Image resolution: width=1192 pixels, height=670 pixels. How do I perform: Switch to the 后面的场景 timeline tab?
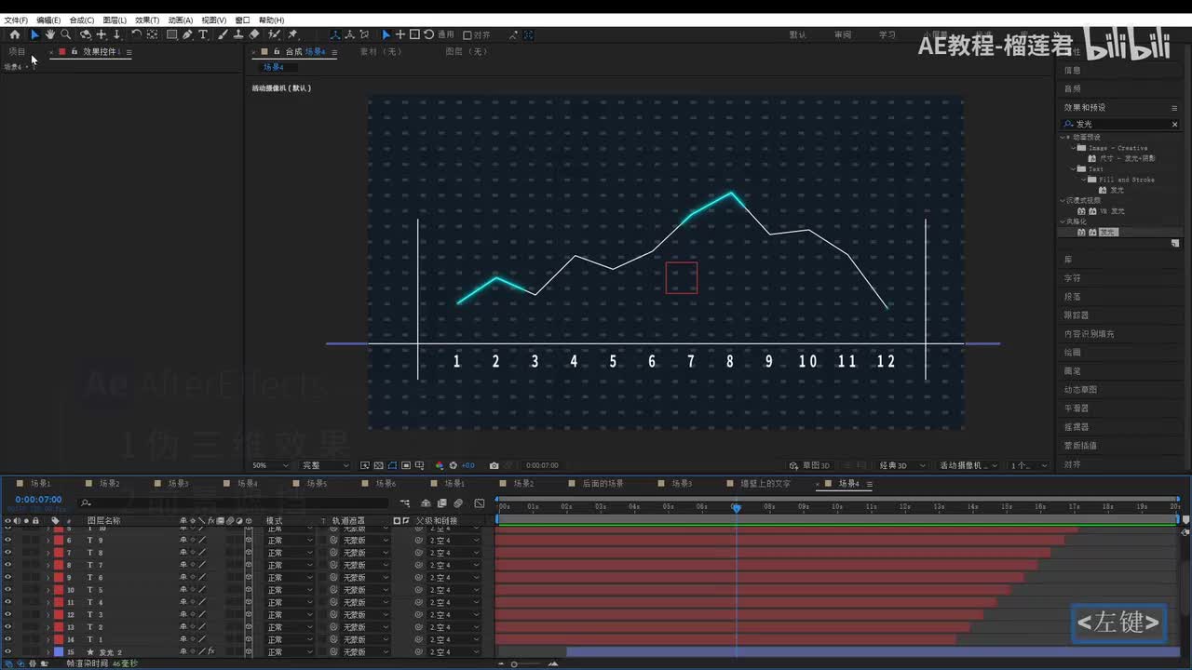coord(603,484)
